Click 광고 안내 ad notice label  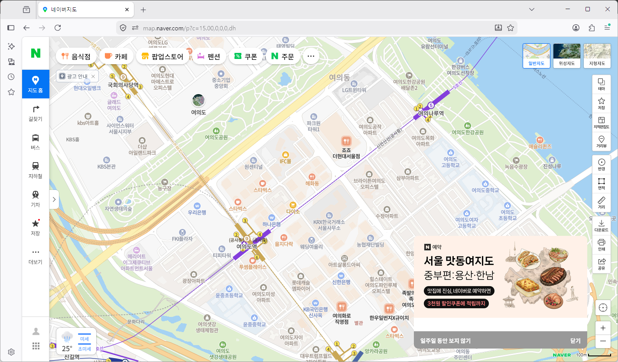tap(77, 76)
